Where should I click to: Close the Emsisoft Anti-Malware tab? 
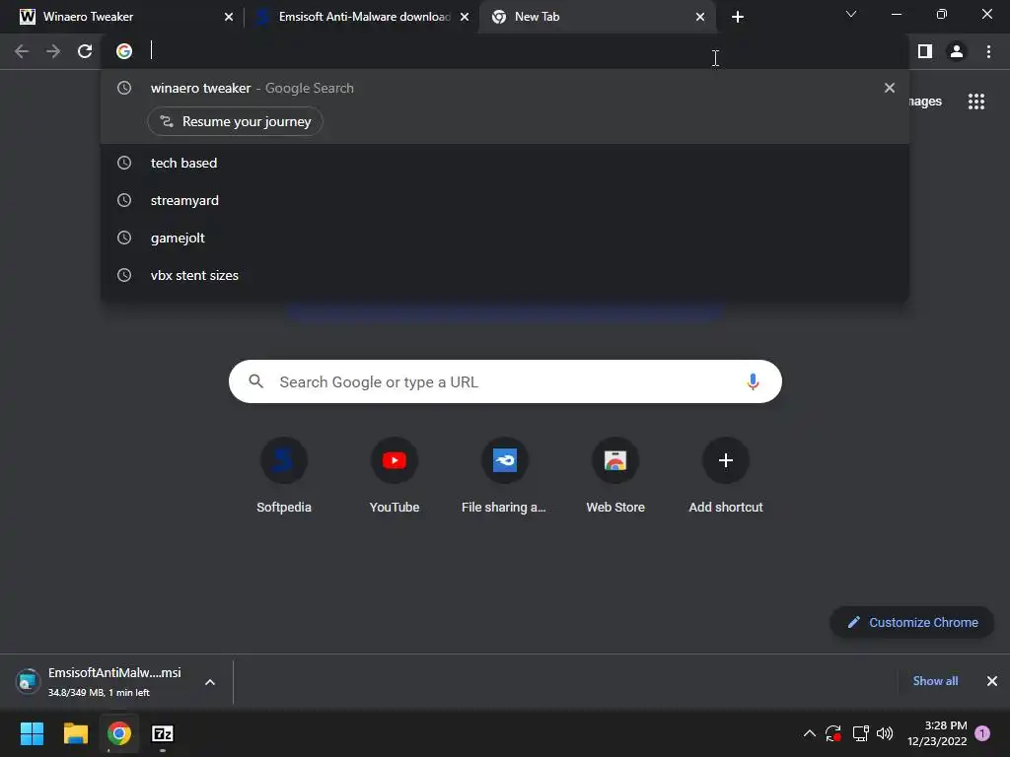(x=465, y=17)
